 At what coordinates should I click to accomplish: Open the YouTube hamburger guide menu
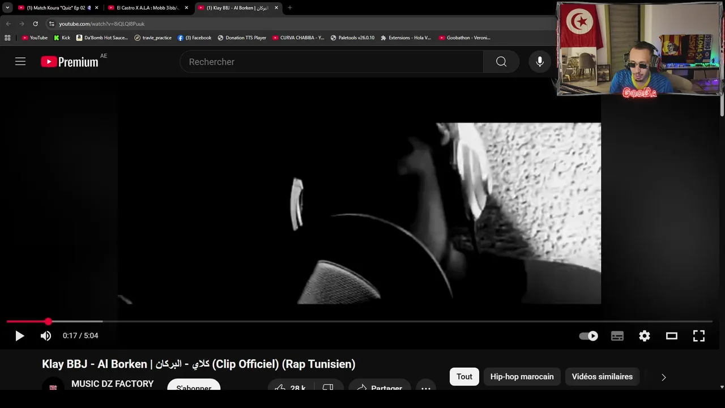point(20,62)
